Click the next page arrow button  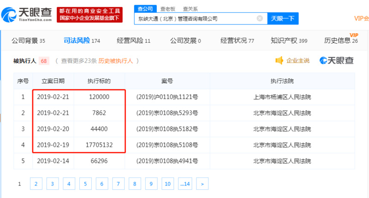pos(202,184)
